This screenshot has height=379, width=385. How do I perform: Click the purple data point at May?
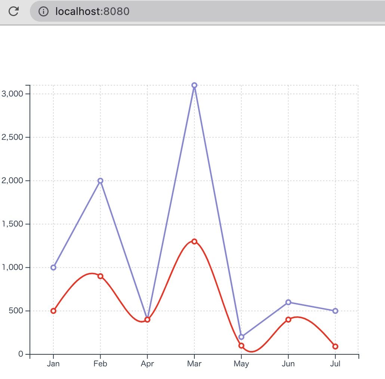241,337
